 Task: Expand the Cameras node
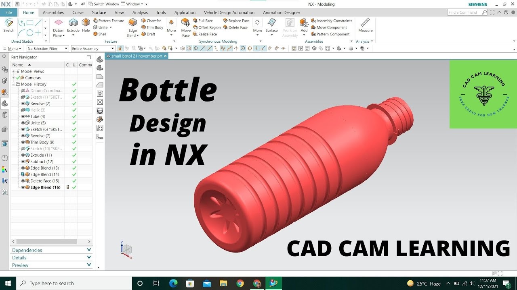tap(13, 78)
